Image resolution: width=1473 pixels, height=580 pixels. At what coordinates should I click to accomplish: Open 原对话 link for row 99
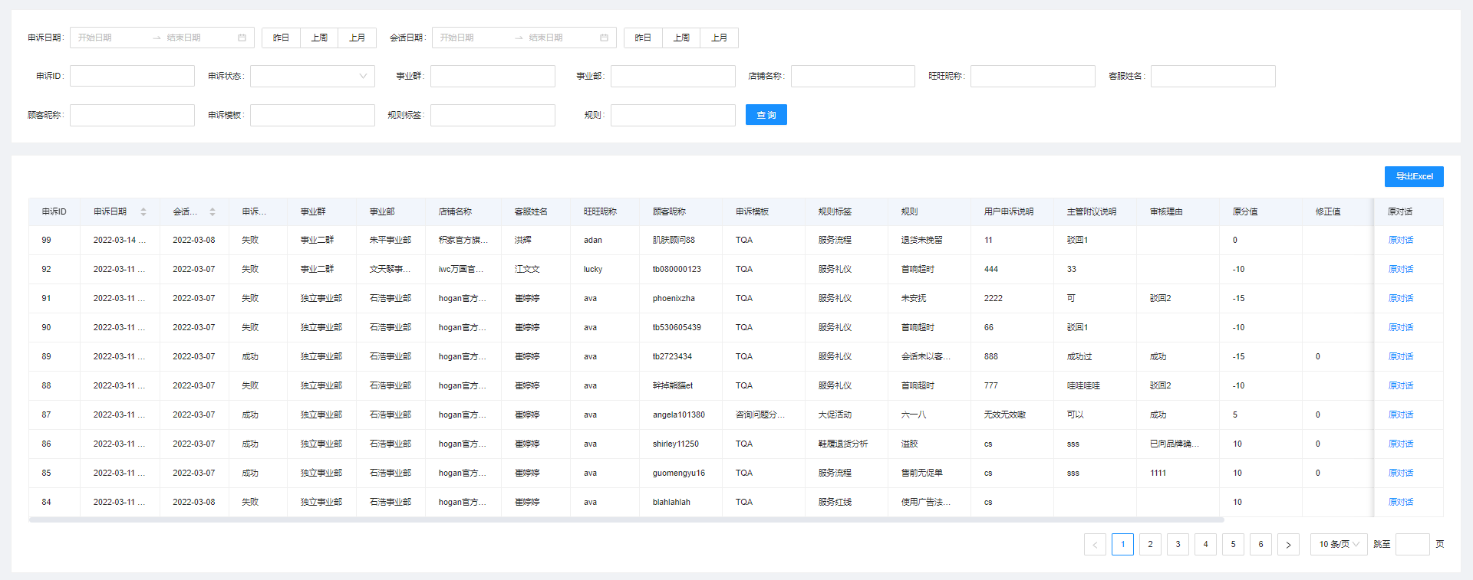point(1401,240)
